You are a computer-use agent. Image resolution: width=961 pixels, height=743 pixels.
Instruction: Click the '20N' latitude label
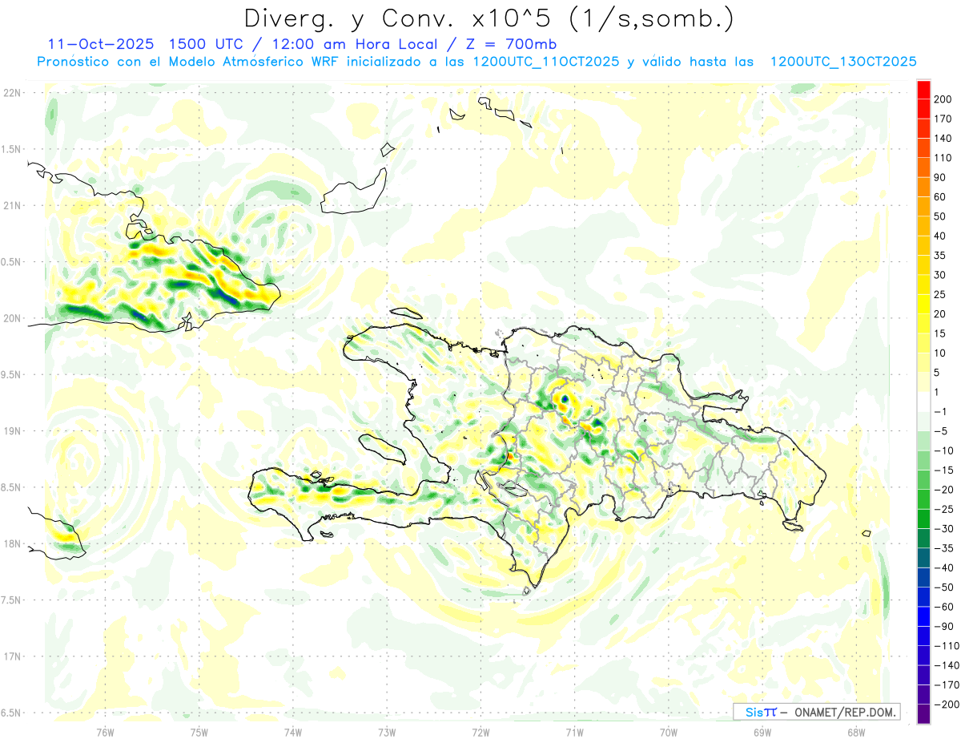[12, 318]
